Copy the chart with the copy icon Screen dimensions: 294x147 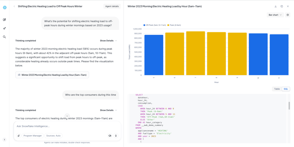tap(282, 6)
